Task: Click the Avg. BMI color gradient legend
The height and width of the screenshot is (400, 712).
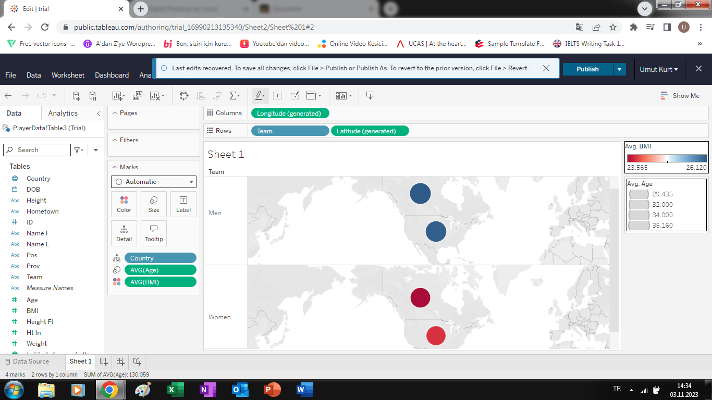Action: click(x=667, y=158)
